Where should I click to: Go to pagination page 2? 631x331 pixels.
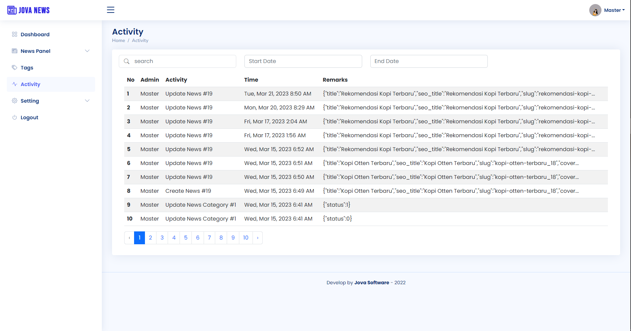click(150, 237)
